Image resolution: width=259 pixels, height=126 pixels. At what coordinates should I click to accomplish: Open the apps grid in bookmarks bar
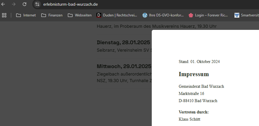(4, 15)
